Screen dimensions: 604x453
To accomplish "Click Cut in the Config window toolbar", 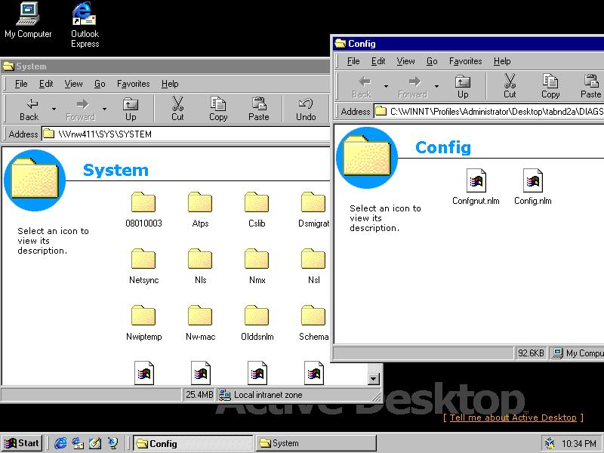I will [x=510, y=87].
